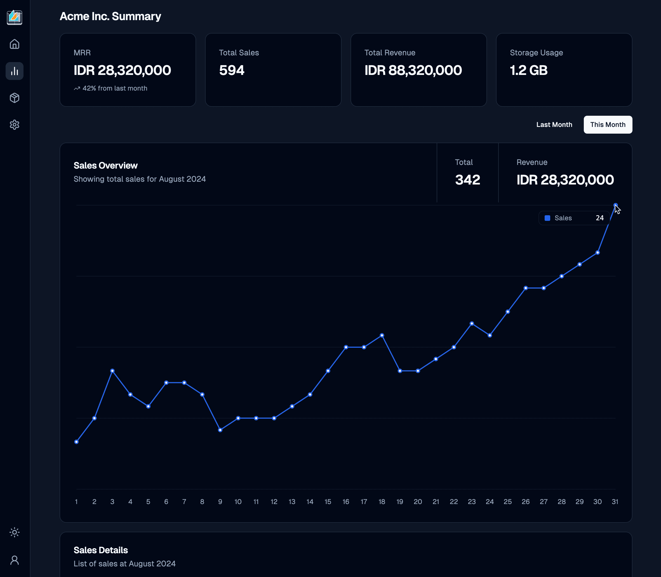This screenshot has height=577, width=661.
Task: Click the Storage Usage 1.2 GB card
Action: click(x=564, y=70)
